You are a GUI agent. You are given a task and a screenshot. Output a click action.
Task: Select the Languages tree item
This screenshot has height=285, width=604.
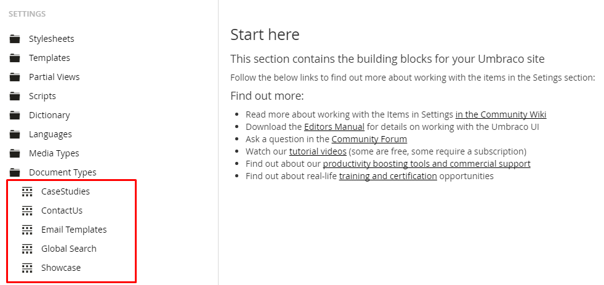50,134
